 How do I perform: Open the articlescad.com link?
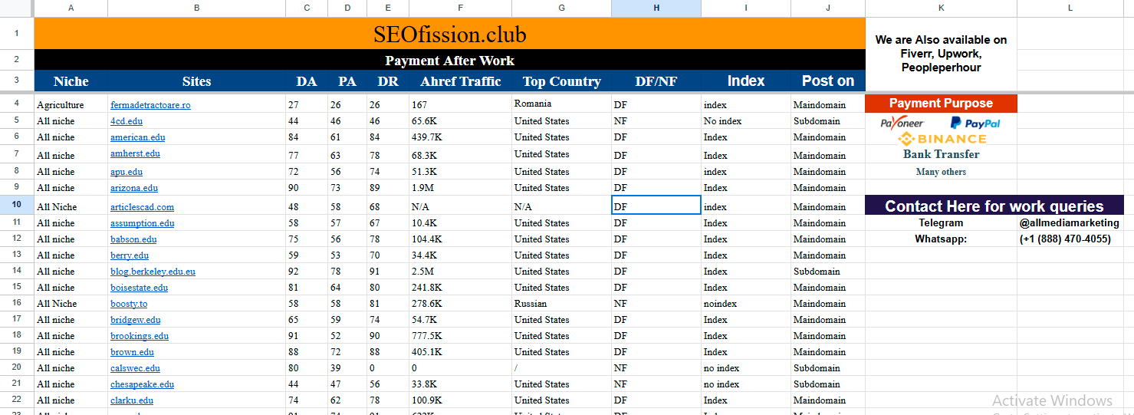[142, 207]
